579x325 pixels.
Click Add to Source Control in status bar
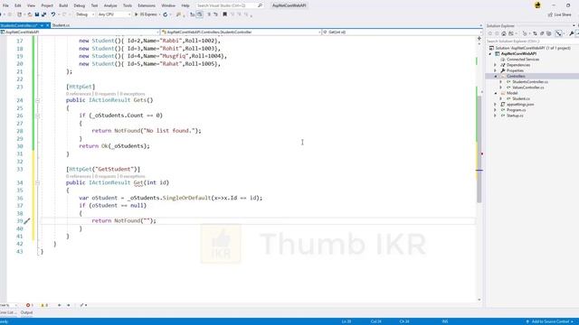tap(549, 321)
